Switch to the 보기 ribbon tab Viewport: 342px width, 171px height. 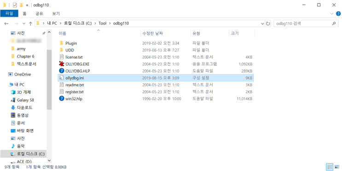tap(56, 14)
